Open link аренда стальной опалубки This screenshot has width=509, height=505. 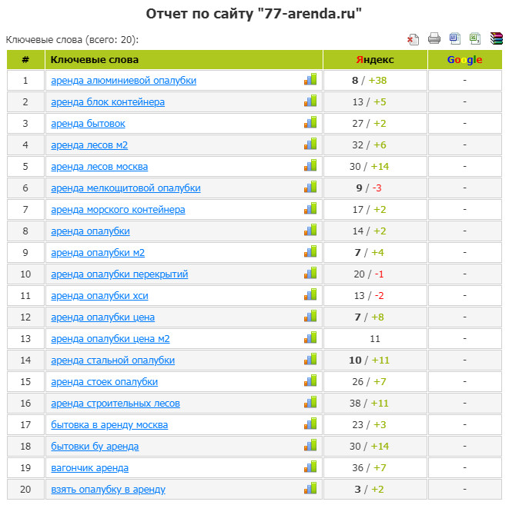[112, 360]
